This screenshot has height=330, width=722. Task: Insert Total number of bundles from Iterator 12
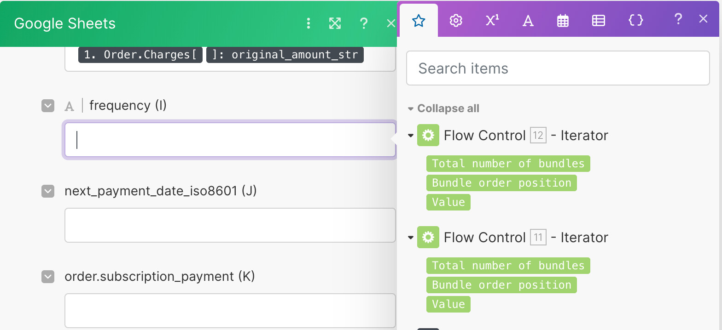click(x=508, y=164)
